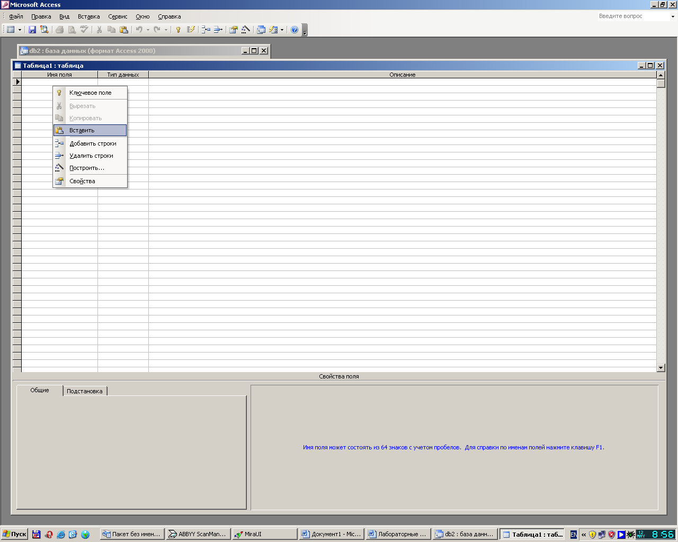Switch to 'Пакет без имен...' taskbar button
The height and width of the screenshot is (542, 678).
pyautogui.click(x=132, y=534)
